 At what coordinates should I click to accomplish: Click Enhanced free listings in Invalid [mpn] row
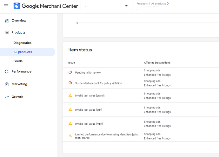pyautogui.click(x=157, y=126)
